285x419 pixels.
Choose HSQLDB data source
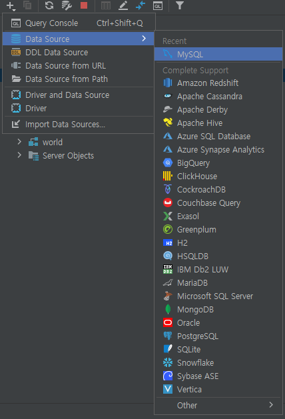click(x=218, y=256)
